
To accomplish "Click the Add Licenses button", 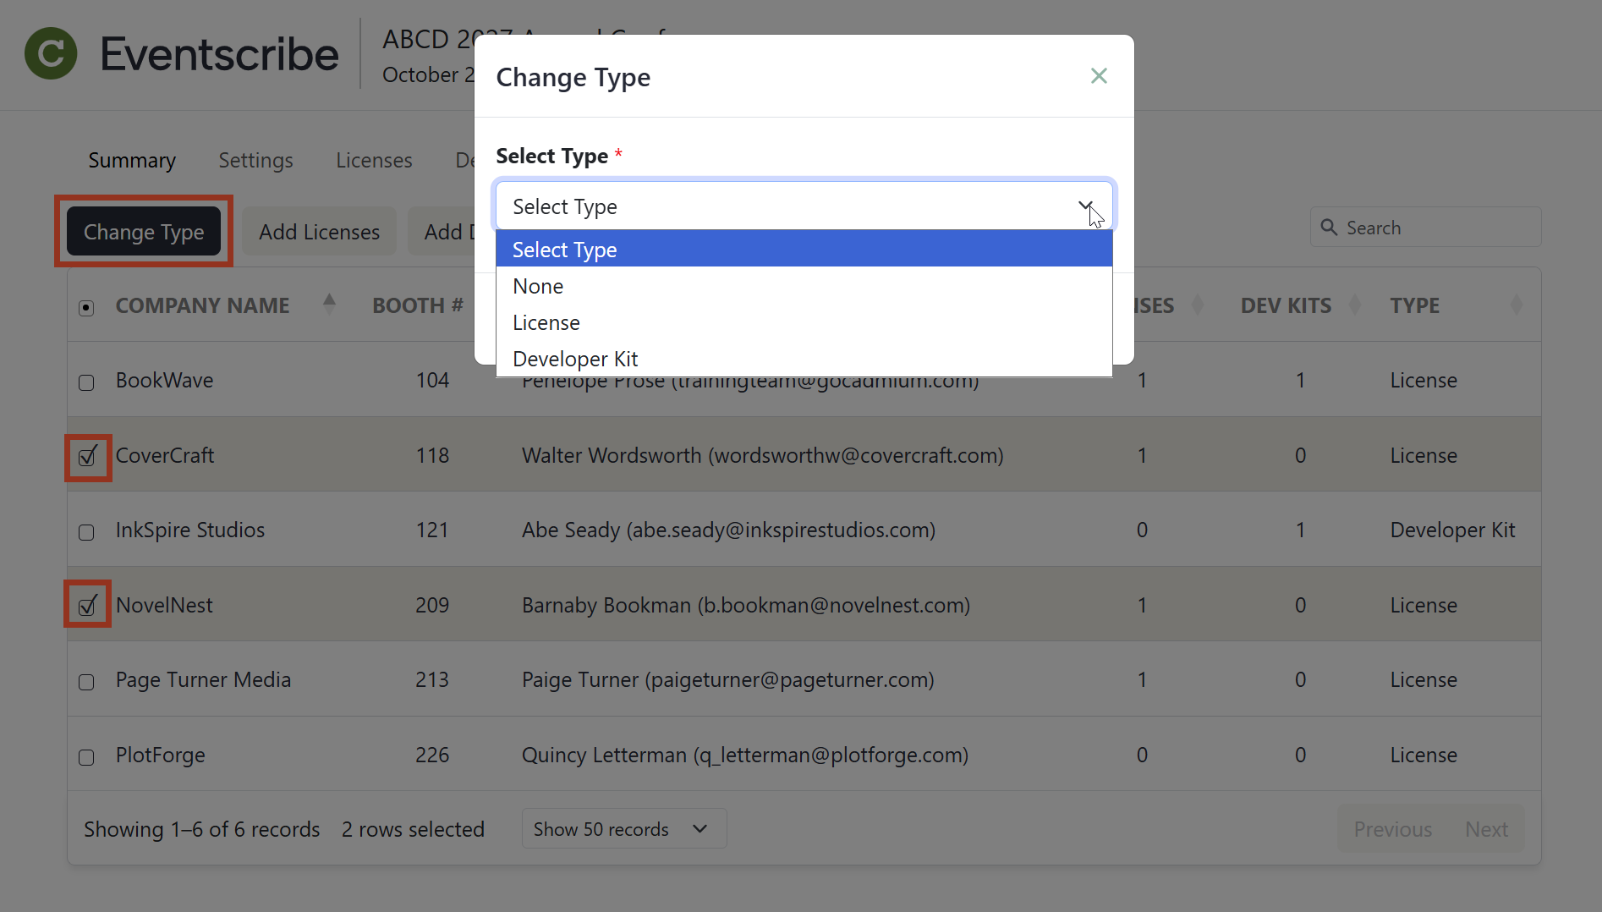I will pyautogui.click(x=319, y=231).
